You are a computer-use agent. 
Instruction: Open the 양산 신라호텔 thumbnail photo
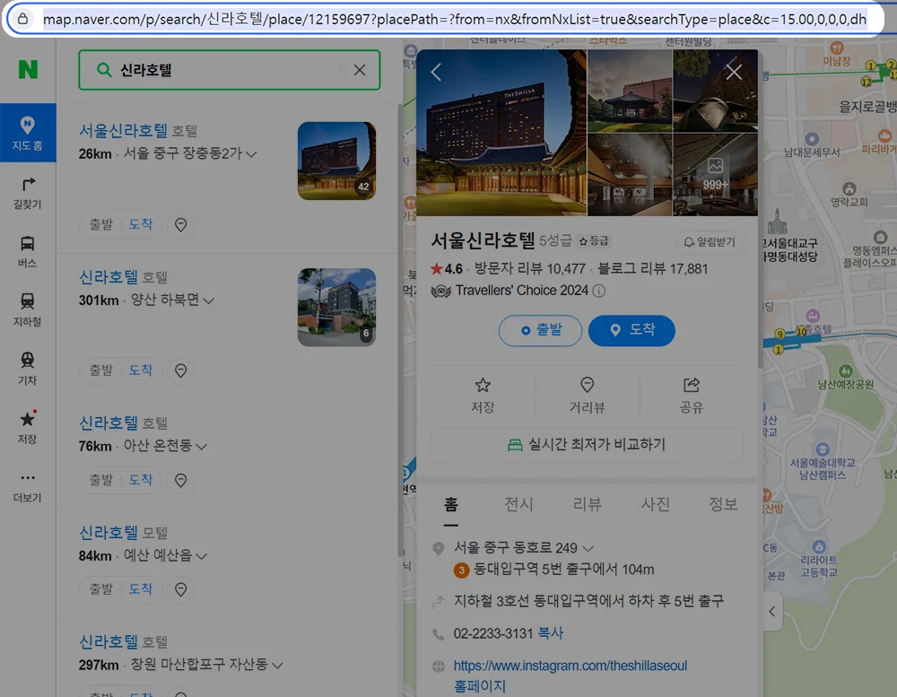coord(336,308)
